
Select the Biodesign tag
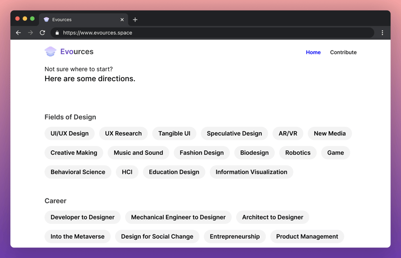coord(254,153)
